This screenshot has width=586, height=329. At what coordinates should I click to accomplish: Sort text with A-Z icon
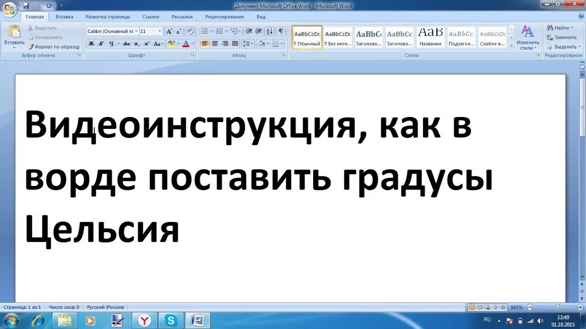tap(269, 32)
